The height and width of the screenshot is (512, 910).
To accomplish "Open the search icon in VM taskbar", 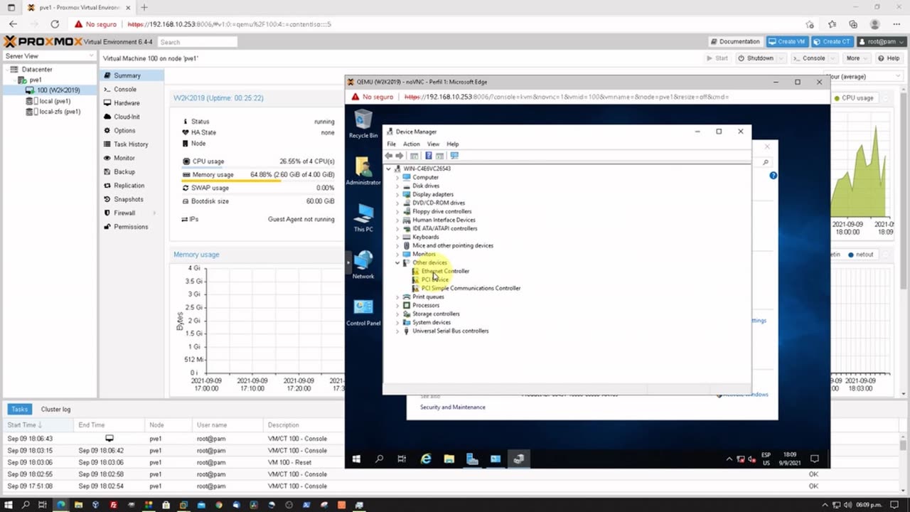I will click(379, 459).
